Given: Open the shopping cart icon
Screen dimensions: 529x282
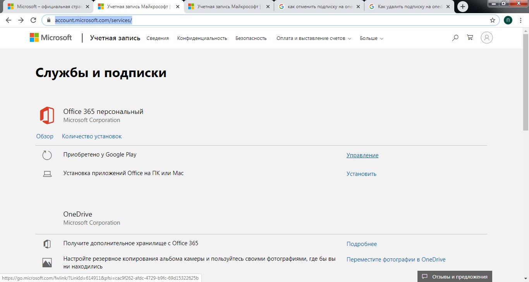Looking at the screenshot, I should pos(470,38).
